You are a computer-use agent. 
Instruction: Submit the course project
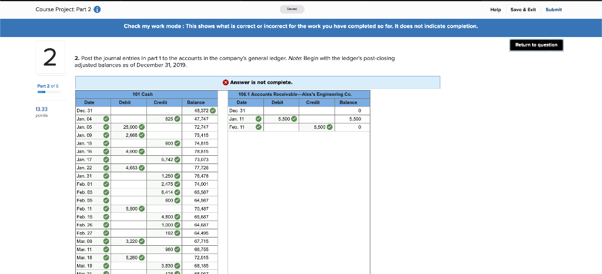(x=554, y=9)
